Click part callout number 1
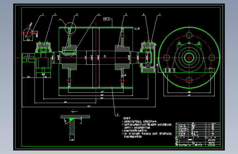The height and width of the screenshot is (154, 238). pyautogui.click(x=43, y=14)
